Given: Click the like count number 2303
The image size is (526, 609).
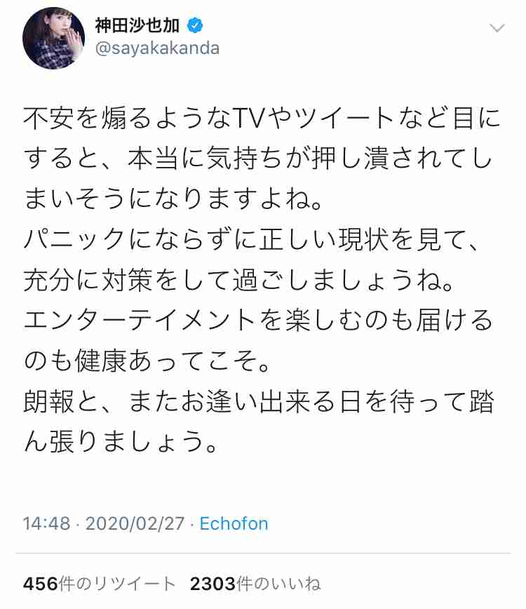Looking at the screenshot, I should coord(213,584).
